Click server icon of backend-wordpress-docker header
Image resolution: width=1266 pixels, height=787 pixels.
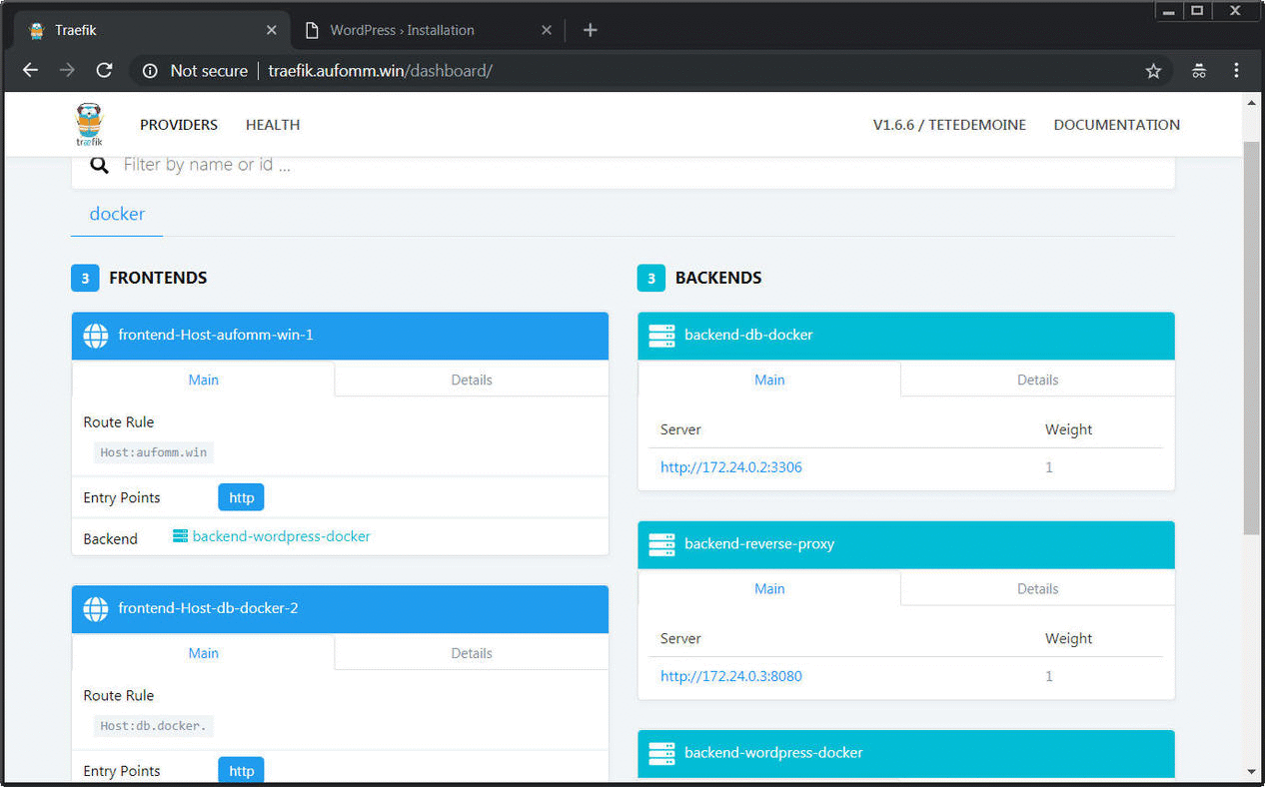[661, 753]
